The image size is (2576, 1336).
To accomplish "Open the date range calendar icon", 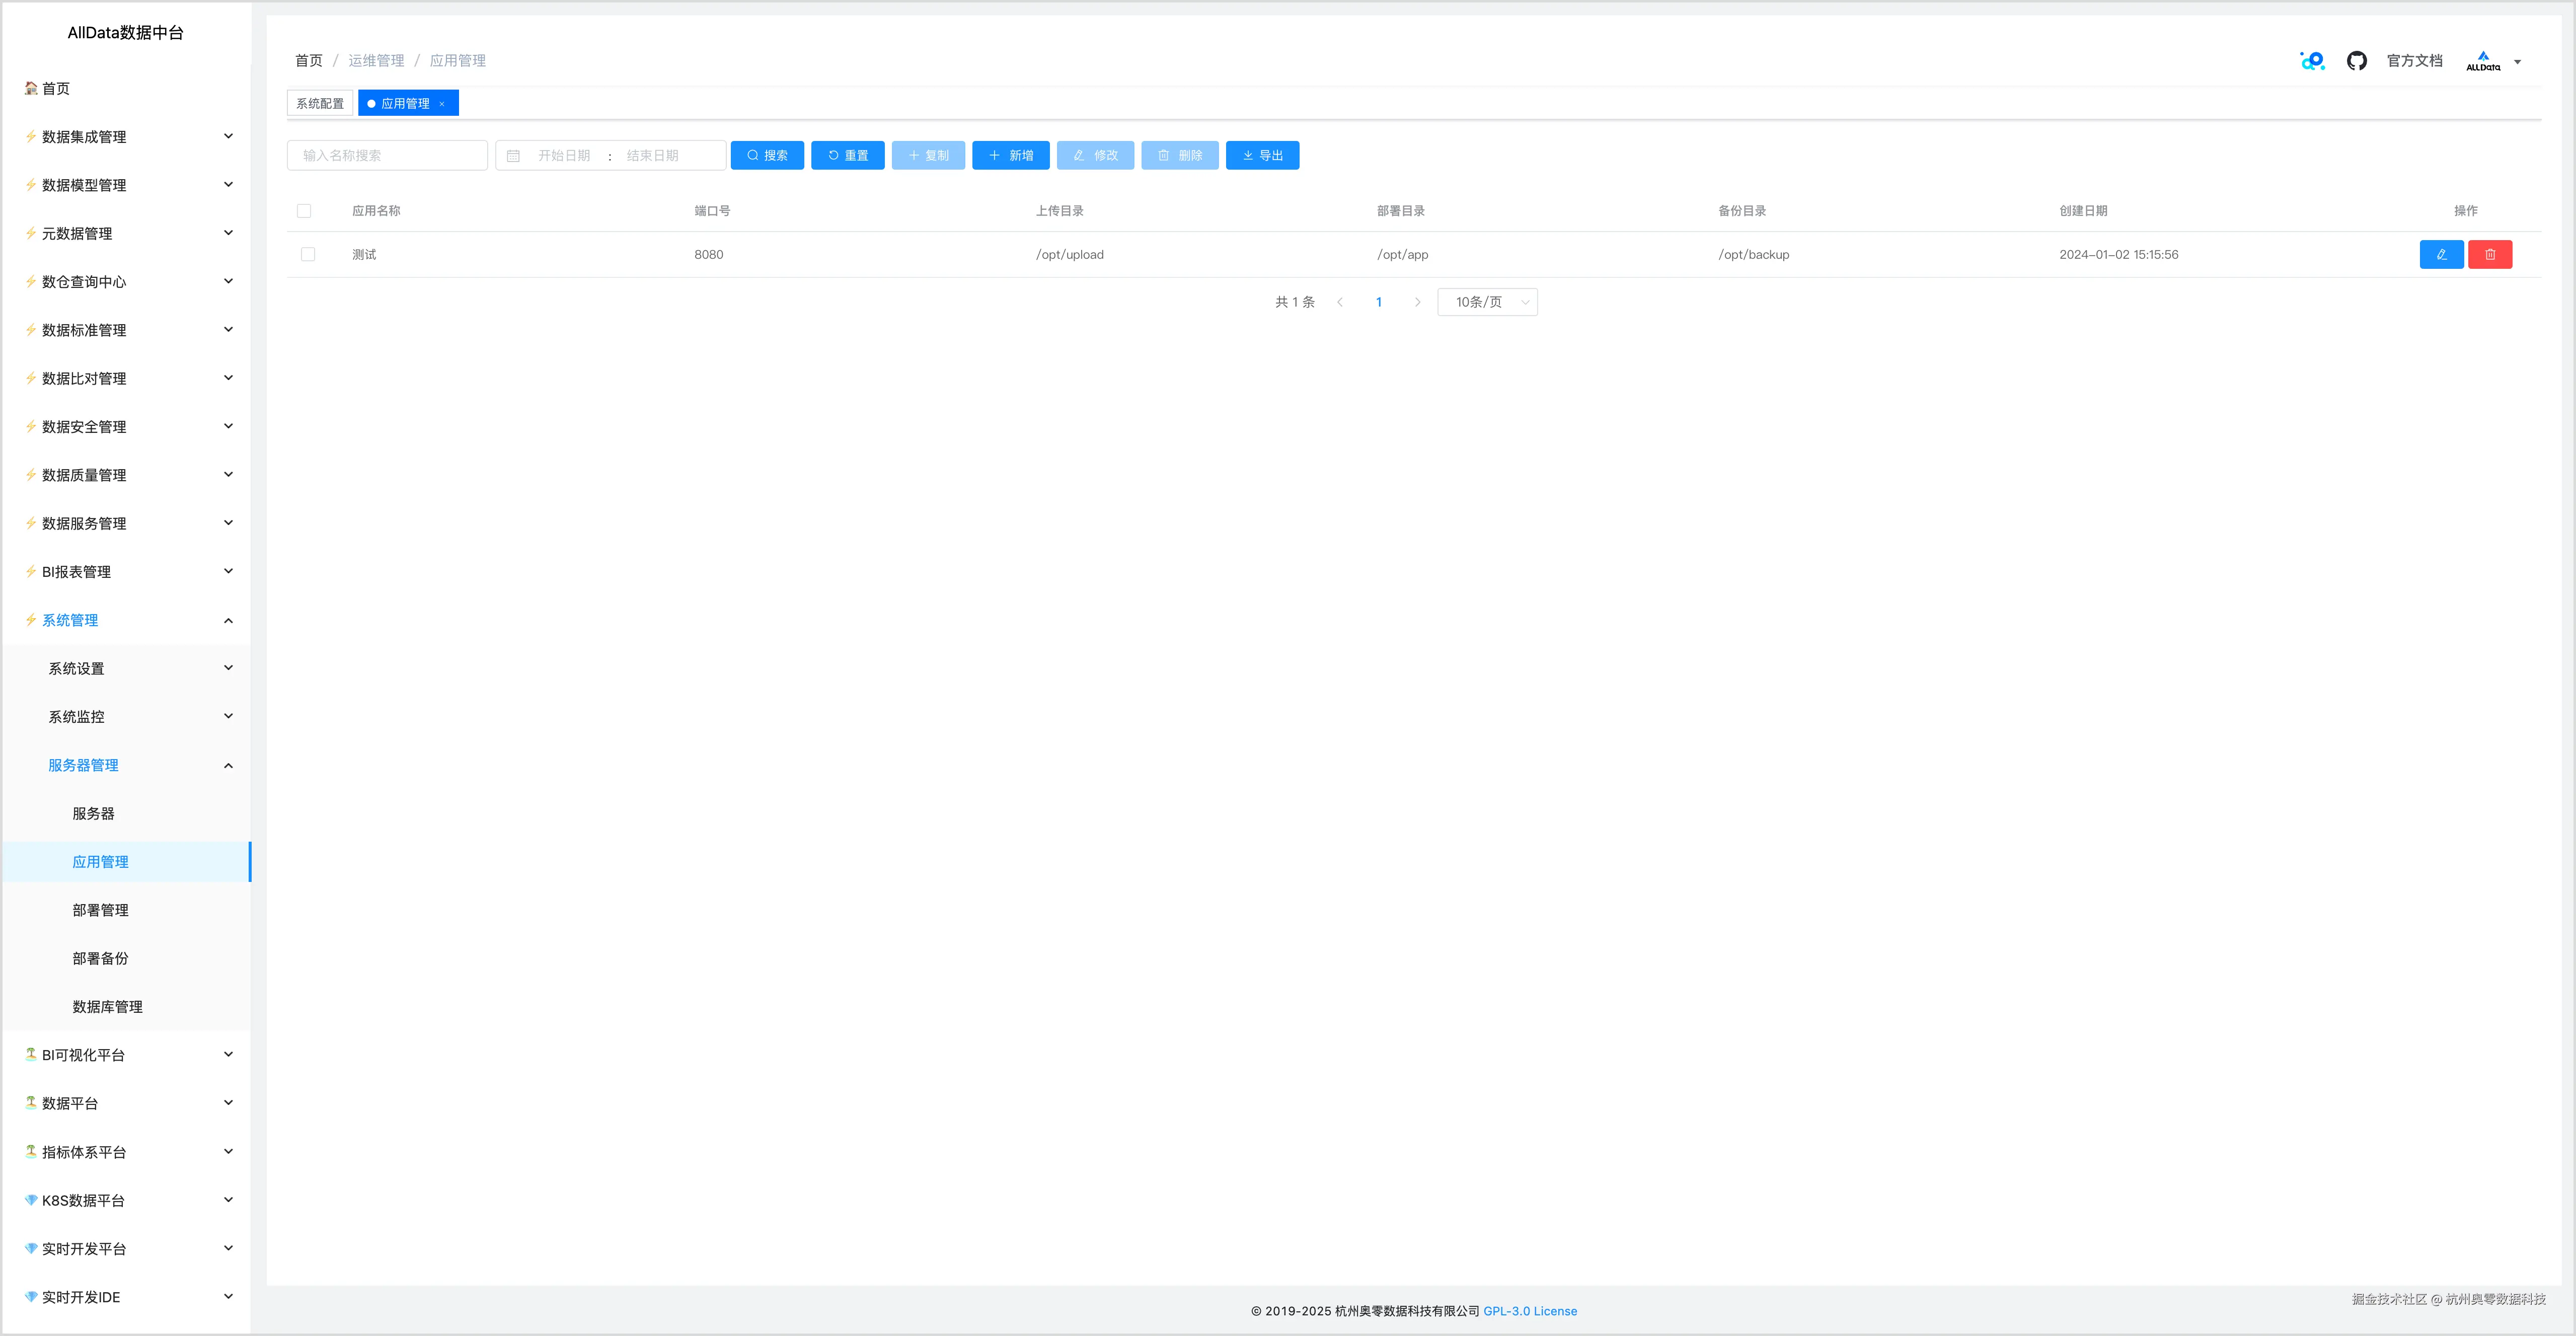I will pos(513,156).
